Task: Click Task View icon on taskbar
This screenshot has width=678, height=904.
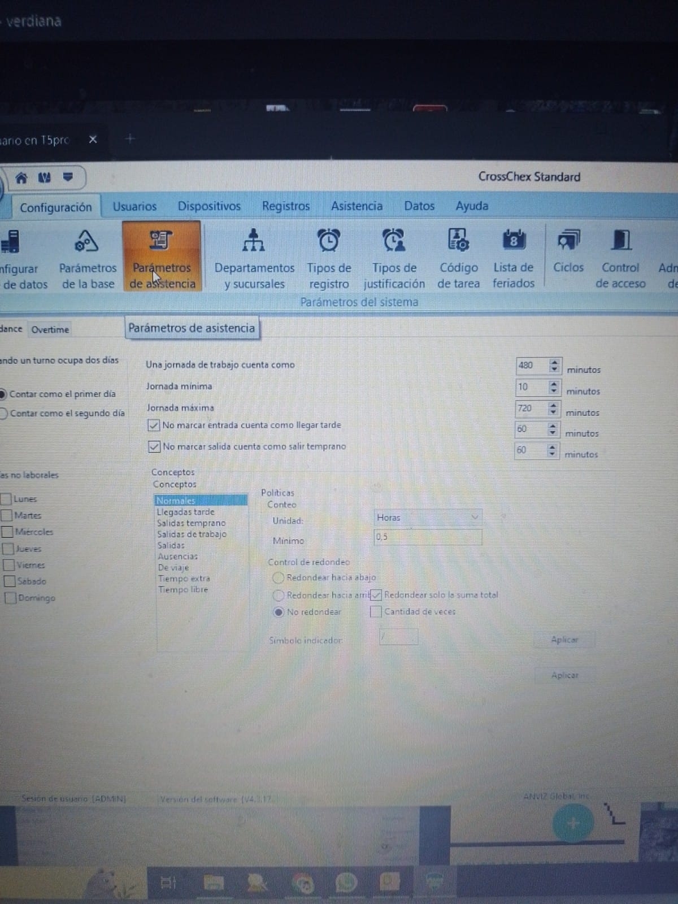Action: click(x=168, y=882)
